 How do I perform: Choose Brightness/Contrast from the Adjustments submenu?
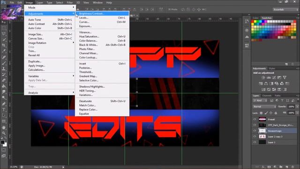pos(102,14)
